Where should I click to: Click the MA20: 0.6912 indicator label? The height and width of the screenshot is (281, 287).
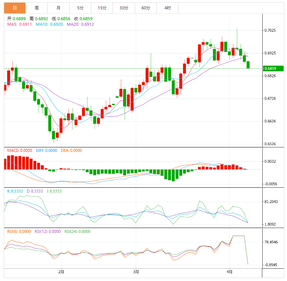click(80, 24)
